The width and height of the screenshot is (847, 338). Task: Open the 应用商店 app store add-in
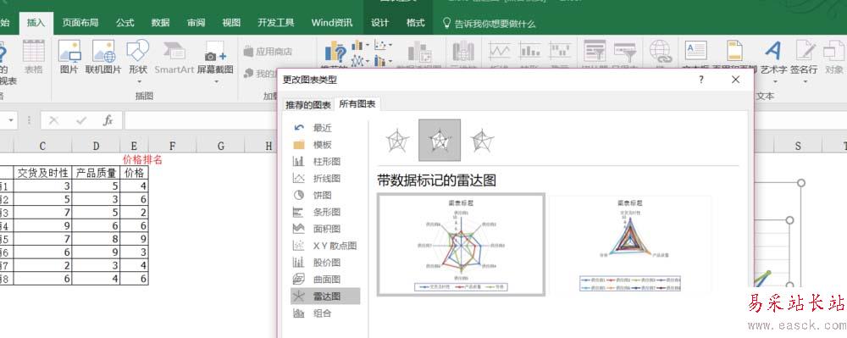click(268, 52)
